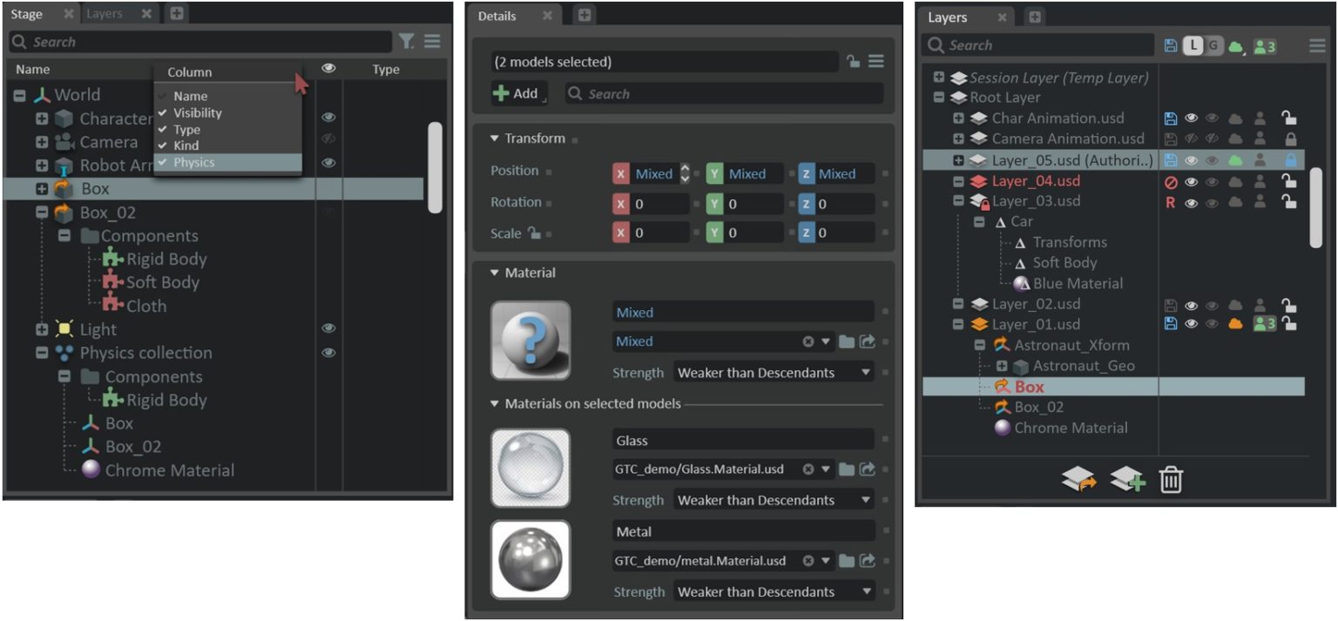Select Box_02 under Layer_01.usd in Layers
This screenshot has height=621, width=1338.
(x=1038, y=407)
